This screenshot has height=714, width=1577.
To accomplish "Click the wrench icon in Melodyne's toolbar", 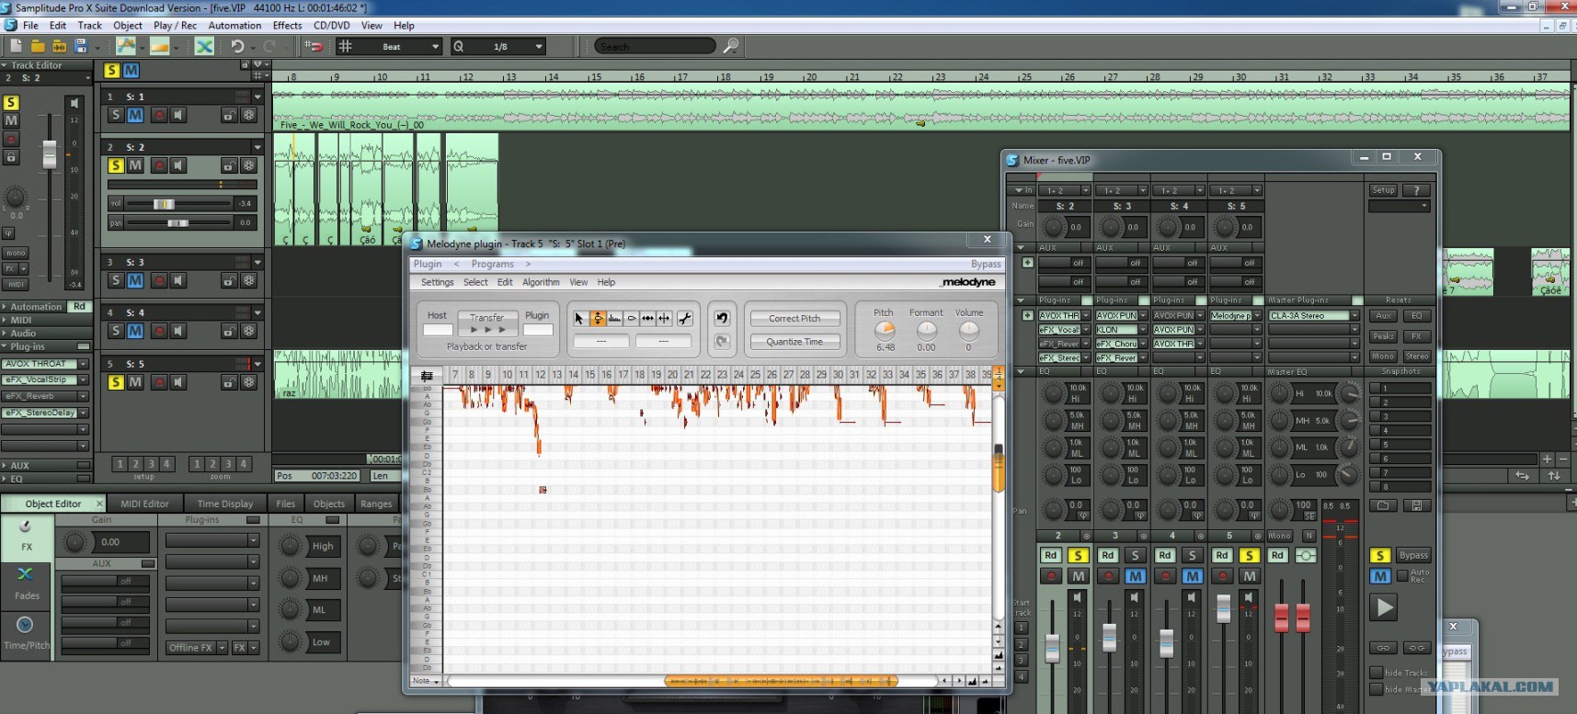I will 685,319.
